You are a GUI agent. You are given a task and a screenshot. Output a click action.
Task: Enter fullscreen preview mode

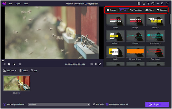pyautogui.click(x=100, y=64)
